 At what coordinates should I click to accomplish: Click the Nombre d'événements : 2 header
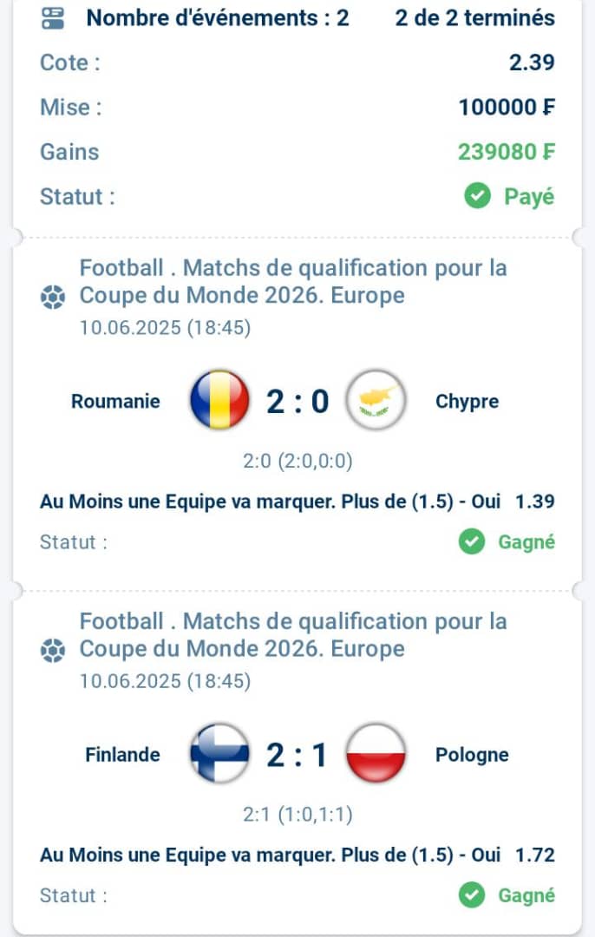[218, 18]
